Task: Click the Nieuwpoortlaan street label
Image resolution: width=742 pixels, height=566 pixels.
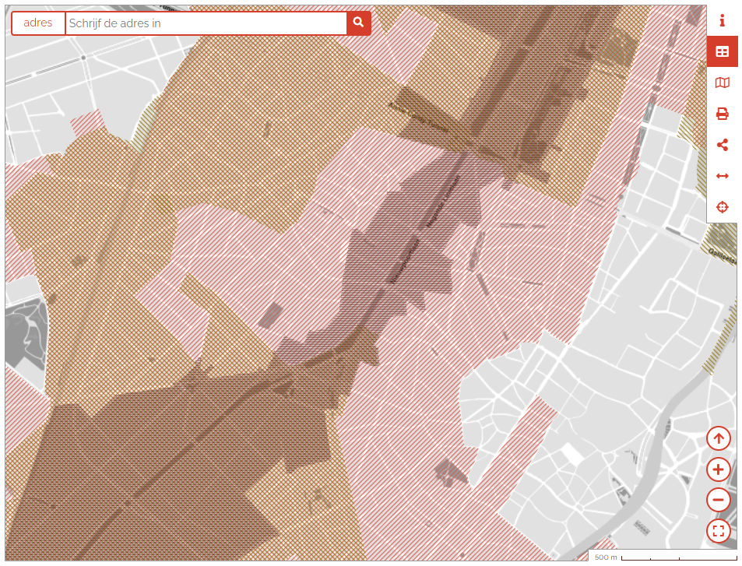Action: 405,261
